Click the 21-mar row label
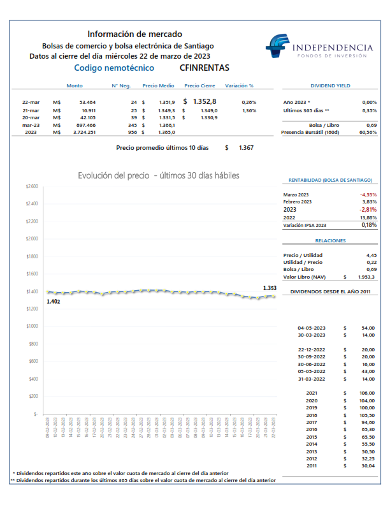390x505 pixels. coord(31,110)
